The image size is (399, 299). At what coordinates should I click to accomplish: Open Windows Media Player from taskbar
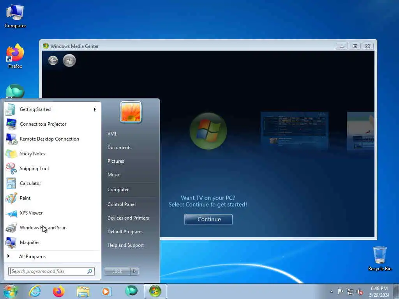click(x=106, y=291)
